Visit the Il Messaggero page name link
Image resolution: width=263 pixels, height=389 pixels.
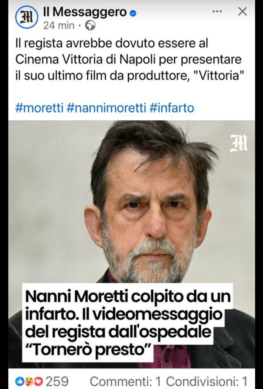(85, 12)
